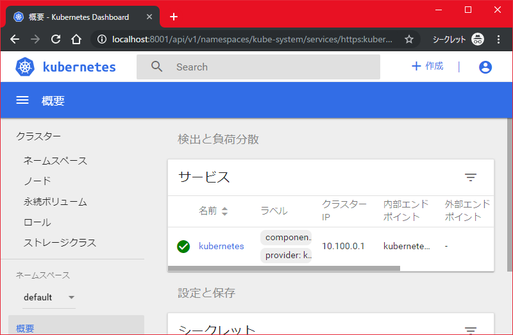The width and height of the screenshot is (513, 335).
Task: Click the provider: k.. label chip
Action: 286,256
